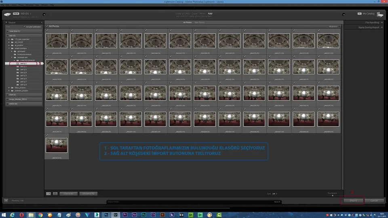
Task: Uncheck the first photo in row four
Action: tap(47, 109)
